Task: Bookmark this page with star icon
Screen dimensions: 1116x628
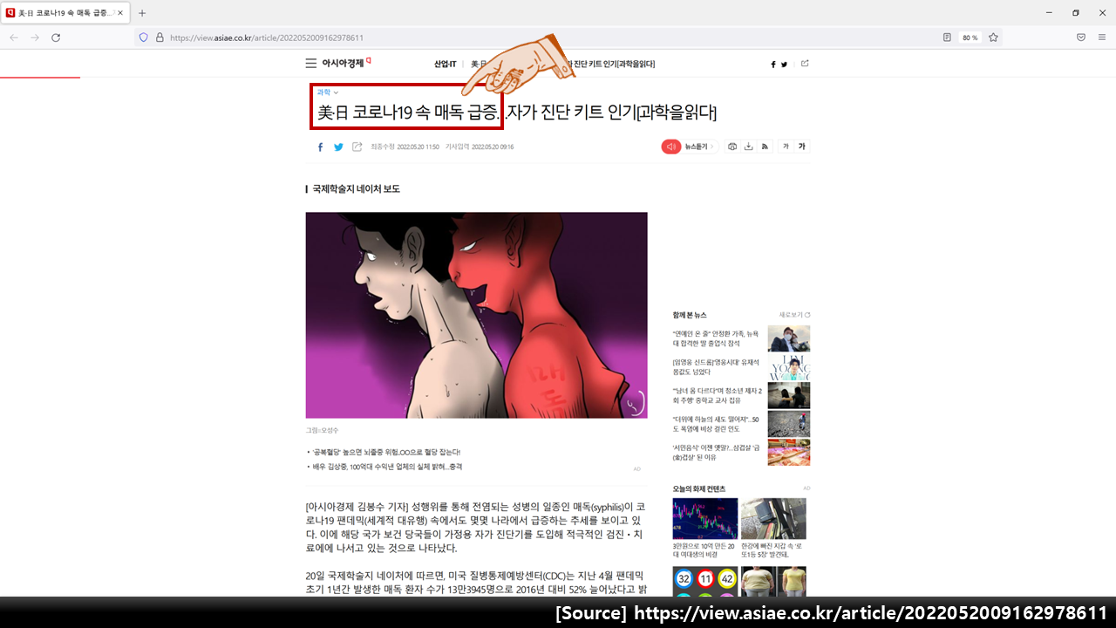Action: click(993, 38)
